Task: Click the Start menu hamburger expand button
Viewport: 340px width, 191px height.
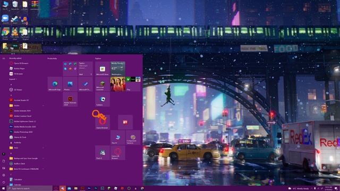Action: pos(4,58)
